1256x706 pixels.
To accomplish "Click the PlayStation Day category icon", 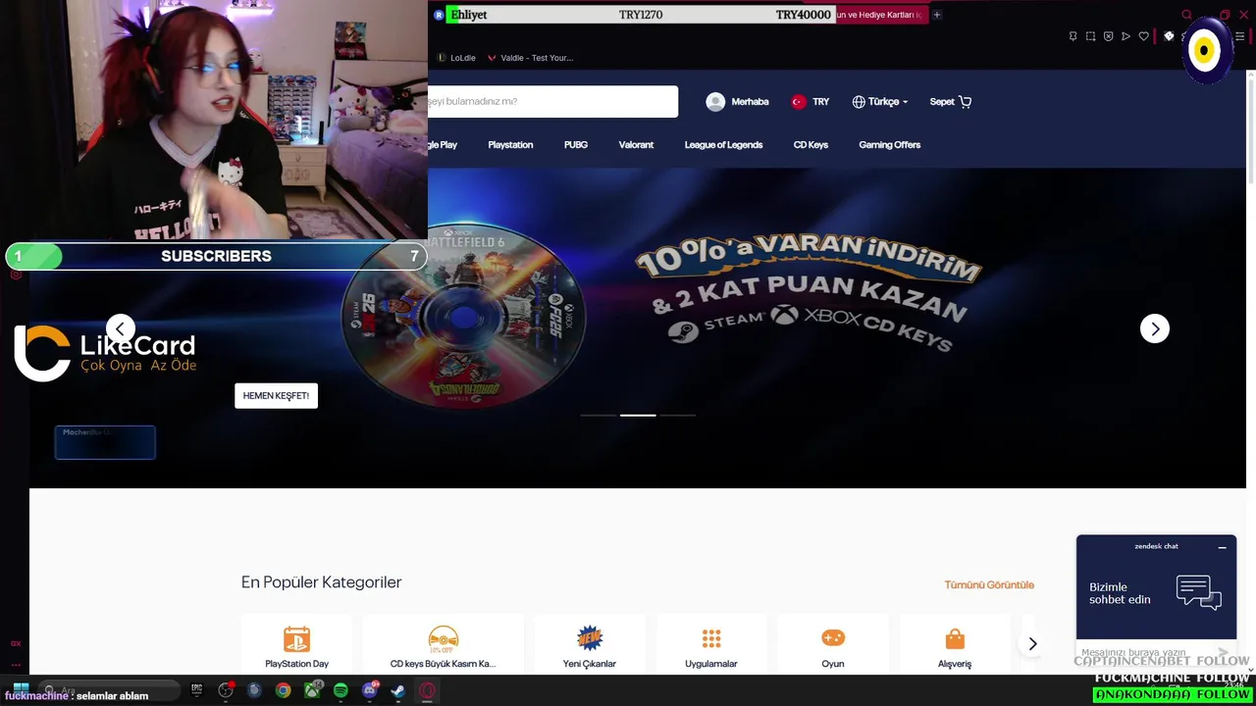I will tap(296, 638).
